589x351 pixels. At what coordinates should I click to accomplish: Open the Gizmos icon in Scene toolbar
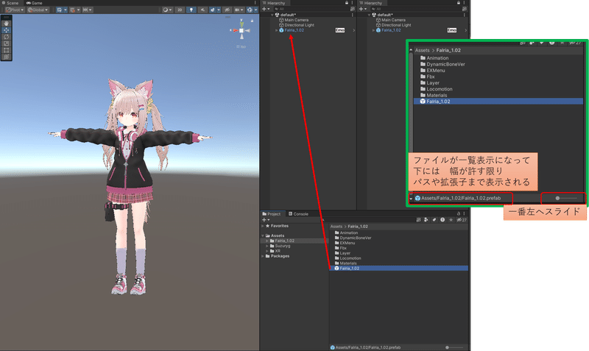pos(250,10)
